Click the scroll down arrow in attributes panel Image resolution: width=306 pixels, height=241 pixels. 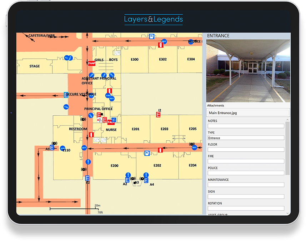(x=288, y=213)
